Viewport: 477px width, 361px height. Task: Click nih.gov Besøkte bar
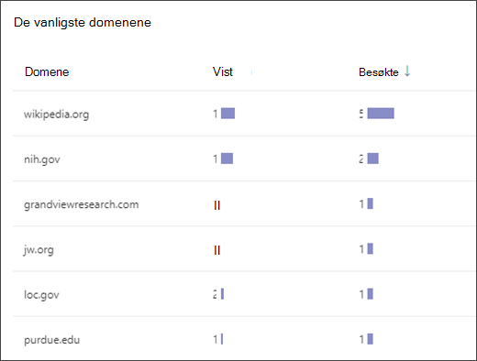[372, 159]
